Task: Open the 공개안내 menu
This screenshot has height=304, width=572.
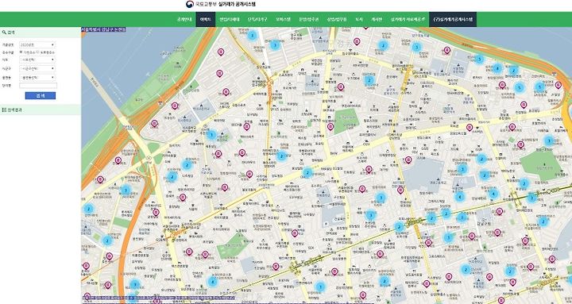Action: click(184, 19)
